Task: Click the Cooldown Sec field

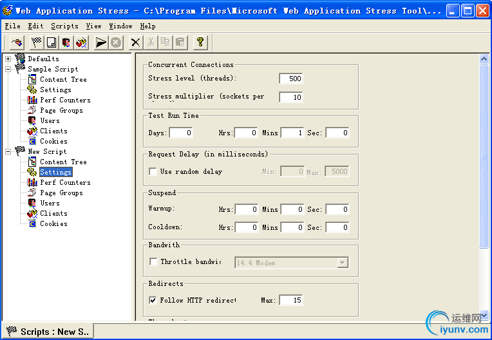Action: click(x=337, y=227)
